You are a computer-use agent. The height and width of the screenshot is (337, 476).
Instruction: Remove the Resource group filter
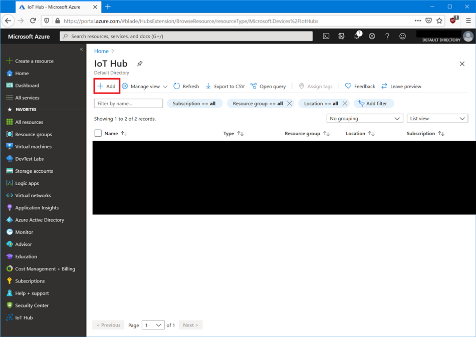coord(290,104)
